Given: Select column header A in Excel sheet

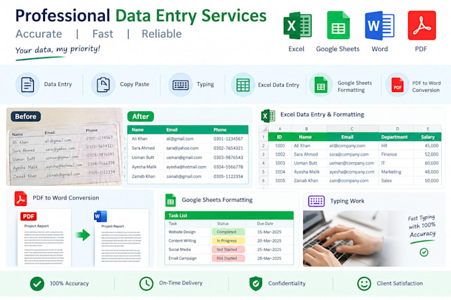Looking at the screenshot, I should tap(280, 129).
